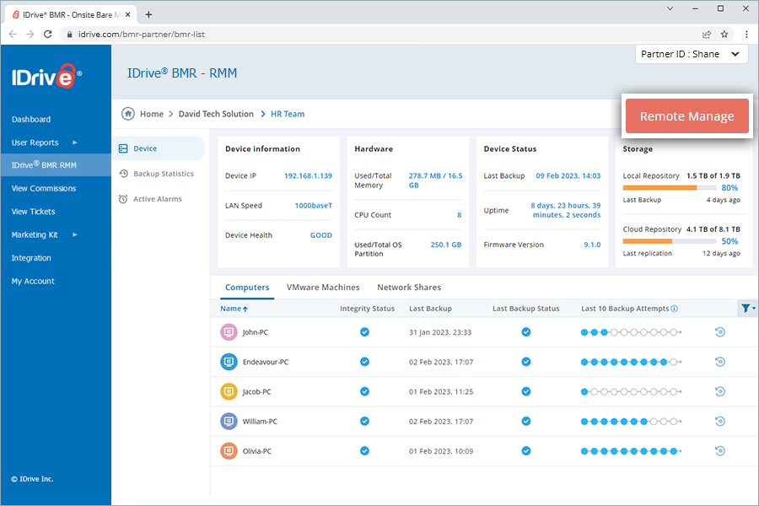759x506 pixels.
Task: Click John-PC integrity status check icon
Action: pos(364,332)
